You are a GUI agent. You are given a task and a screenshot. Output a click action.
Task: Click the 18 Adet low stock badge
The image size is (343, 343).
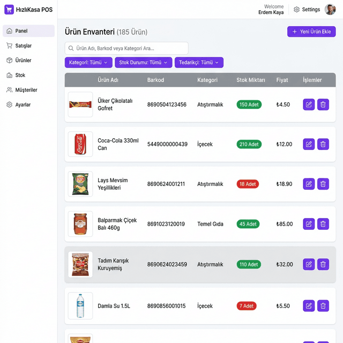point(248,184)
